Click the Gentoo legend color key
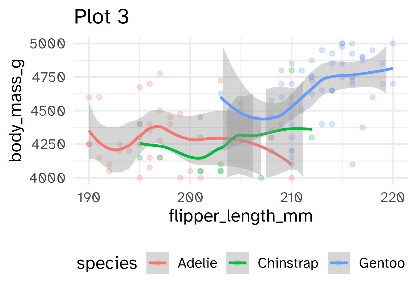 (x=339, y=263)
